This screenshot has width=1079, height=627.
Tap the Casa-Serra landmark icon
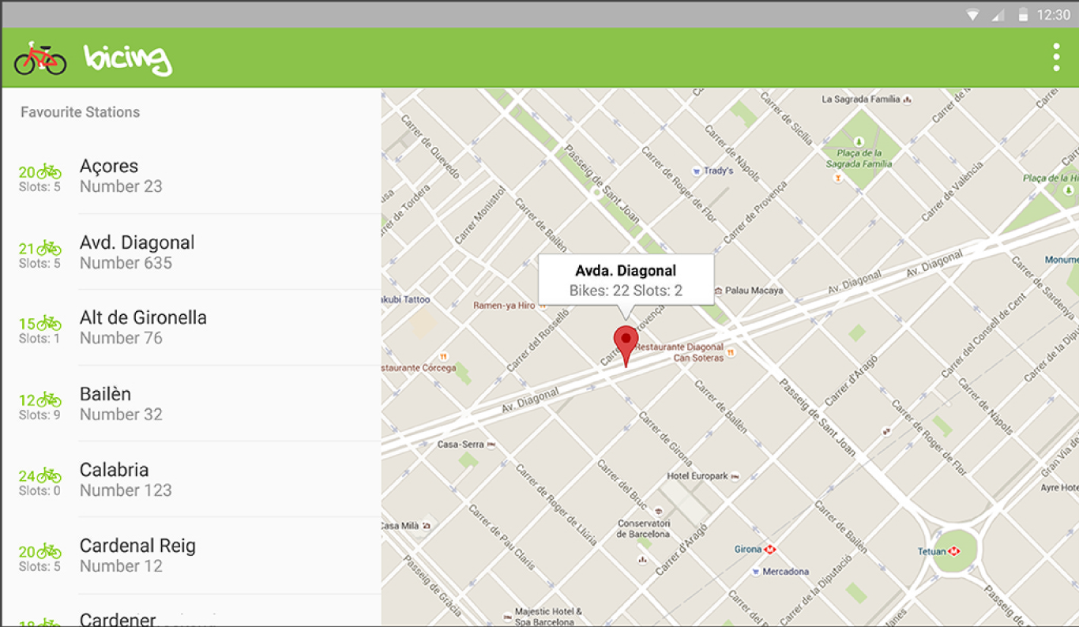click(492, 445)
